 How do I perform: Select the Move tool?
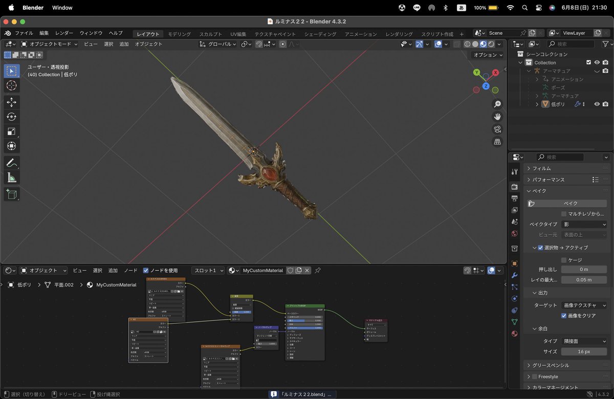click(x=11, y=102)
